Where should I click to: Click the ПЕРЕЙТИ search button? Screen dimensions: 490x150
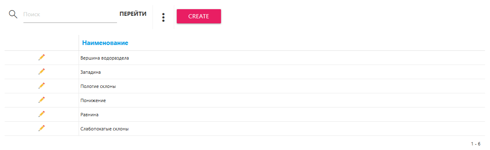click(x=133, y=14)
